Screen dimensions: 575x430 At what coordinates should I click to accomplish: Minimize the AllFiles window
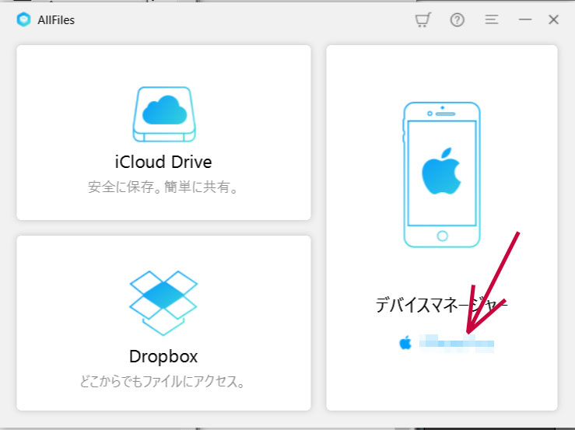[525, 20]
